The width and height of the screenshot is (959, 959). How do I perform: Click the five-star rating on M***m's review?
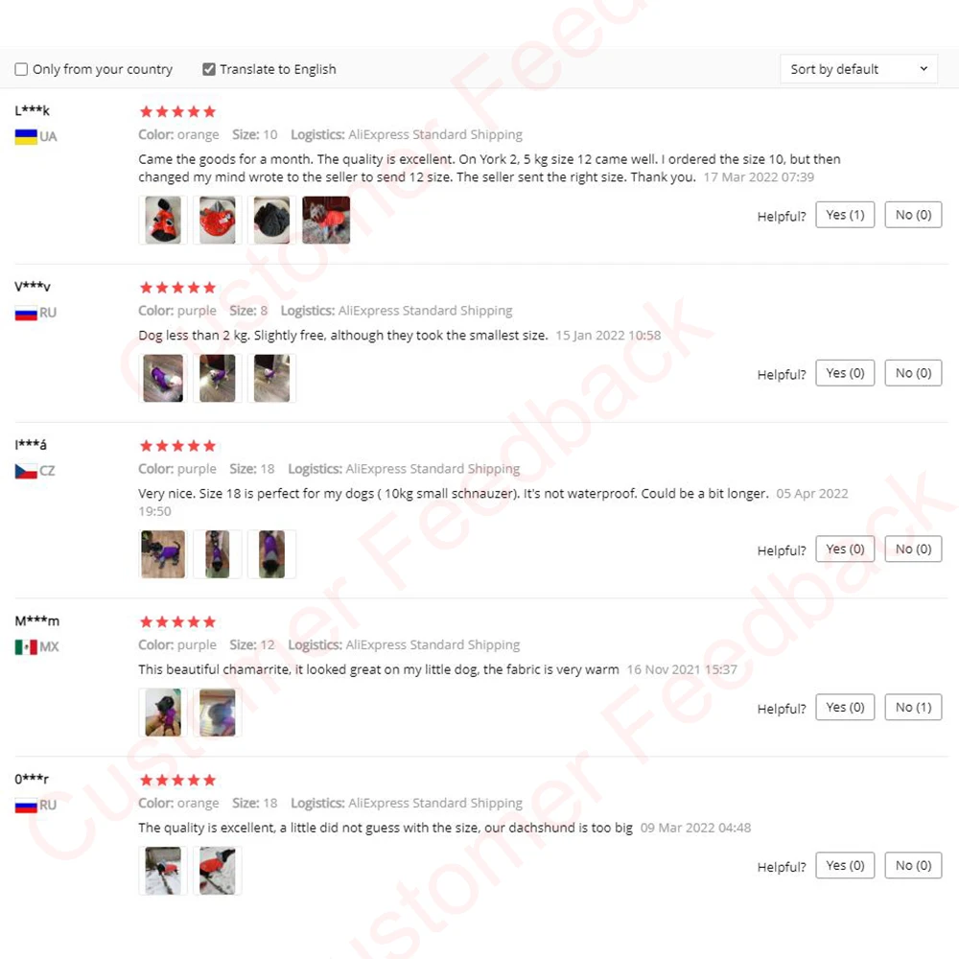(x=177, y=622)
